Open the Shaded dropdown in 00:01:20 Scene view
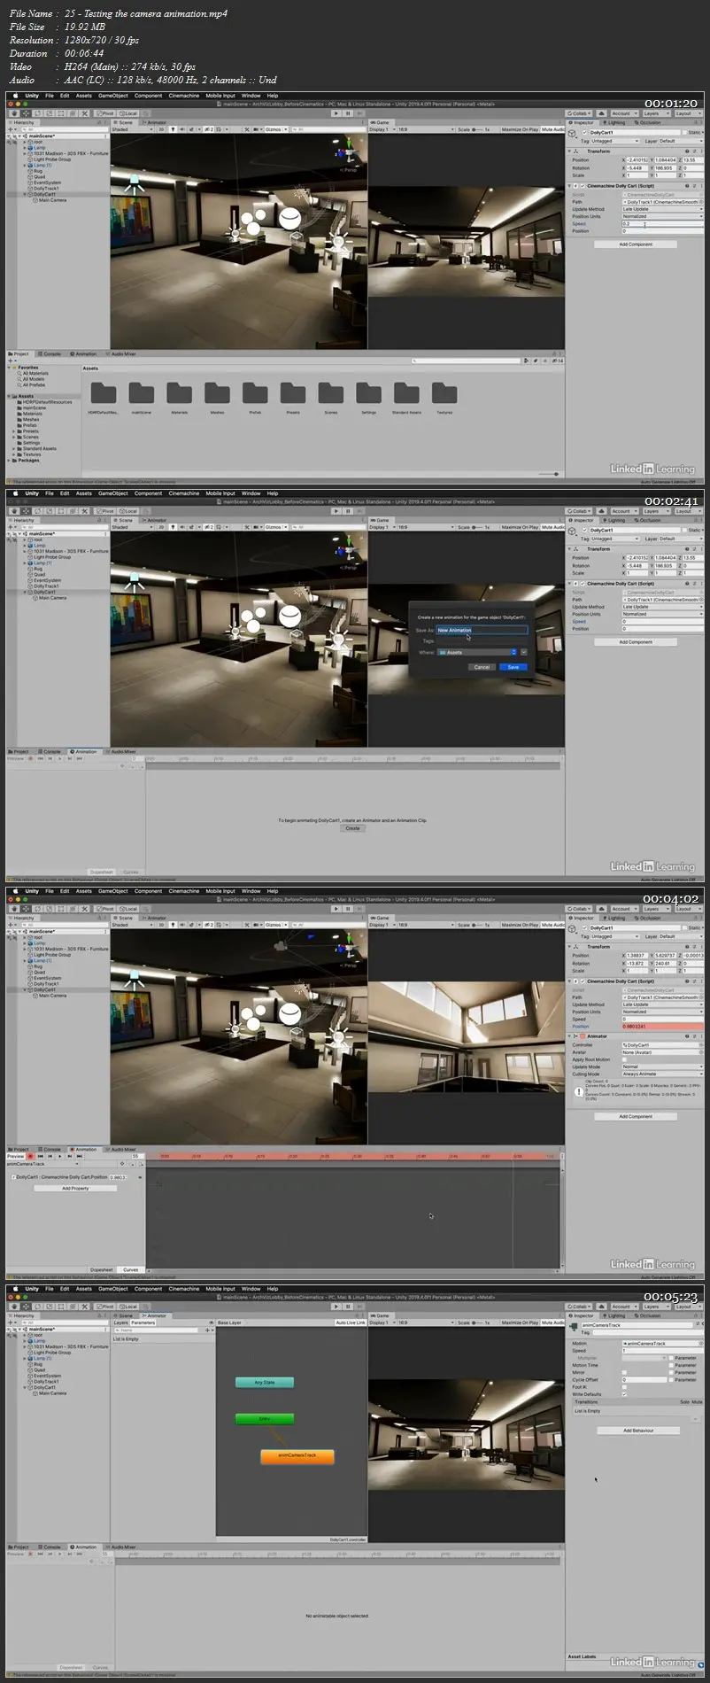Screen dimensions: 710x1683 coord(132,129)
